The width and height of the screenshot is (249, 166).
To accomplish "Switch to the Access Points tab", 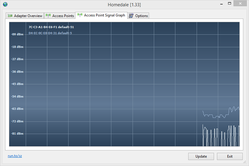I will pyautogui.click(x=60, y=16).
